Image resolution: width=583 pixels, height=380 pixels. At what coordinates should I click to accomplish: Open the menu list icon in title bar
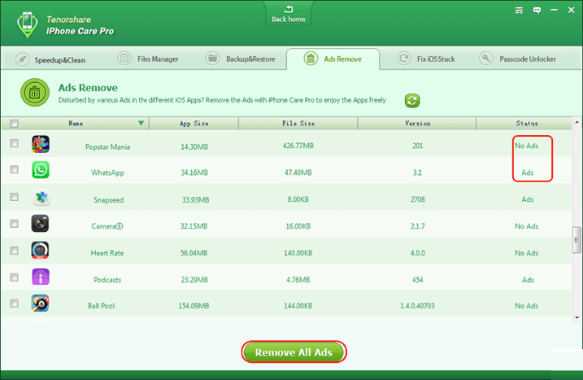(519, 11)
